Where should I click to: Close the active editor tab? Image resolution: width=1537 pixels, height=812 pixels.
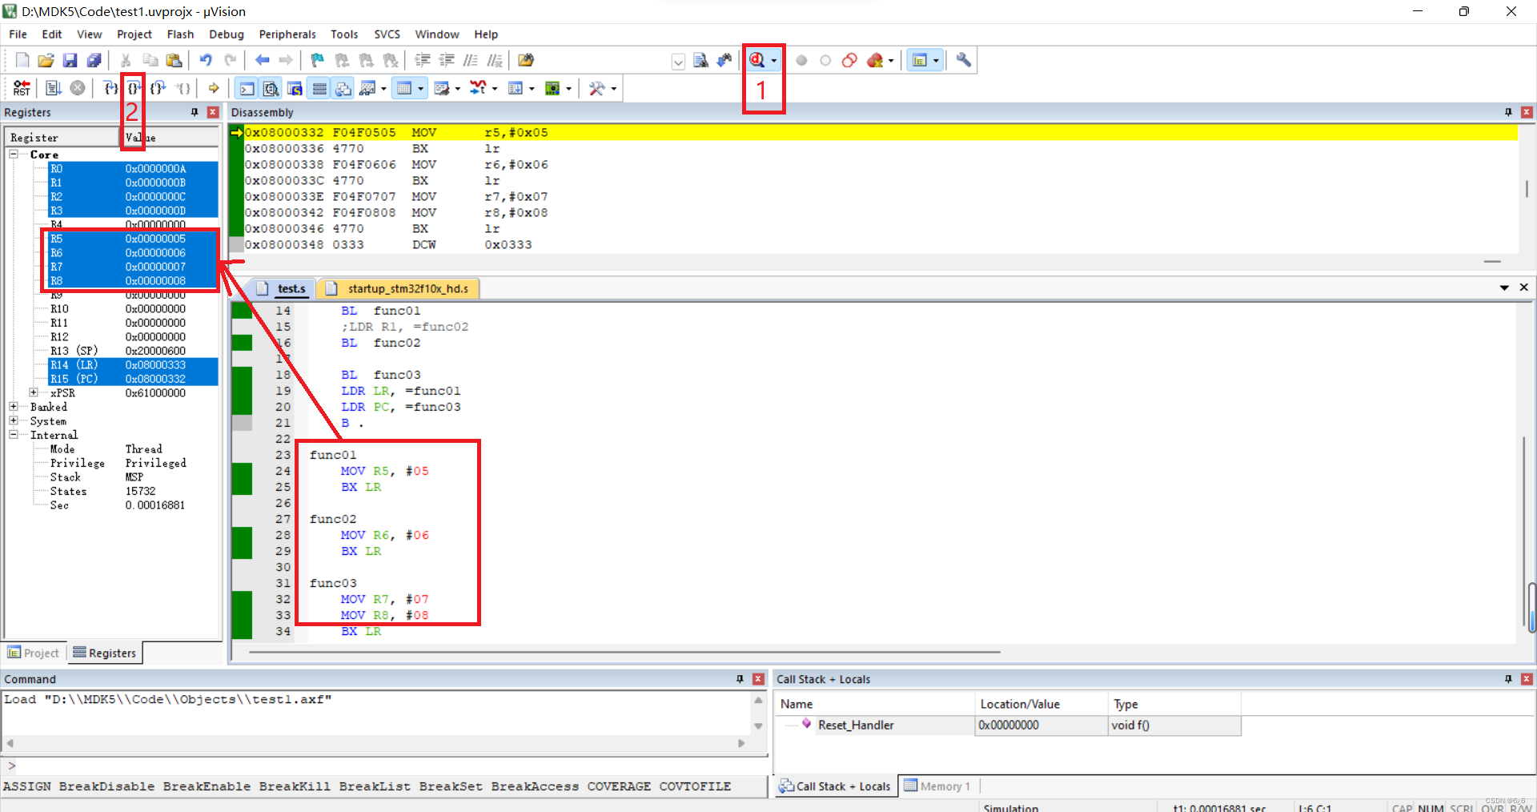pos(1524,287)
